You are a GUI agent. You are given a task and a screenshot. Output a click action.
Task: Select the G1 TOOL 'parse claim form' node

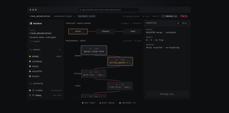click(x=94, y=50)
